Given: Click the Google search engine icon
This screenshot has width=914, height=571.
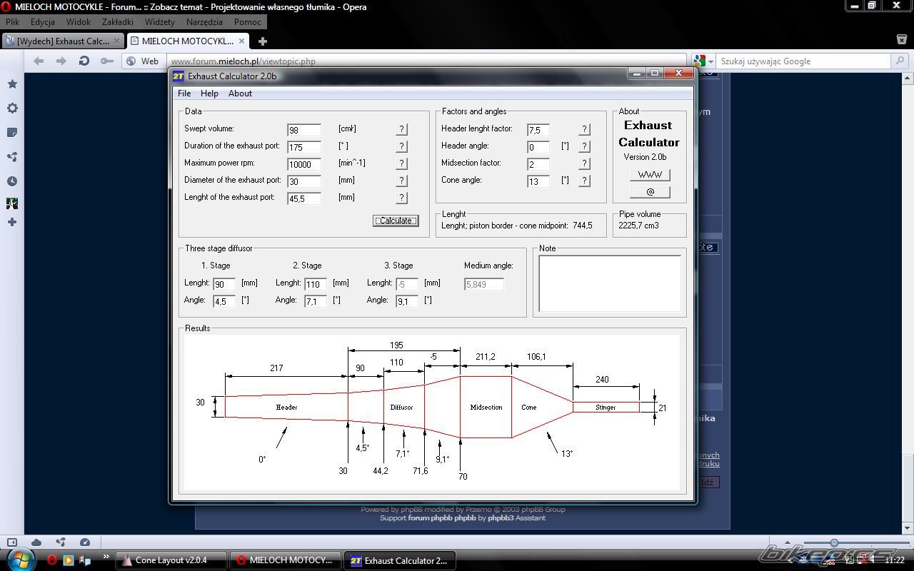Looking at the screenshot, I should (x=699, y=61).
